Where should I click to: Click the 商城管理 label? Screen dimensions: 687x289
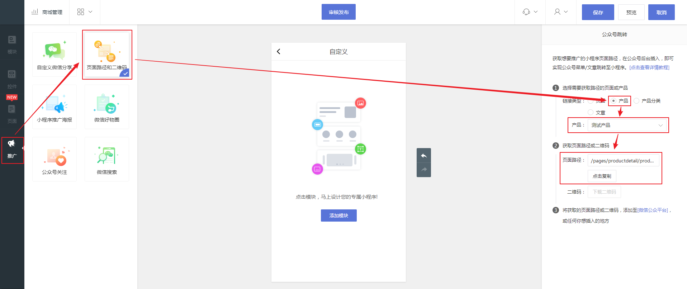52,12
